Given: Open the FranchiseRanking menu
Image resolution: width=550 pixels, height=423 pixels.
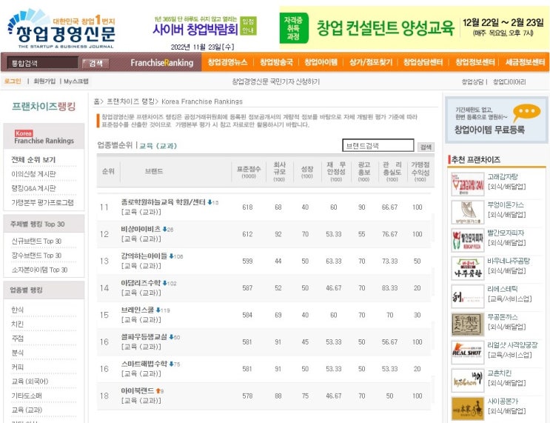Looking at the screenshot, I should (161, 63).
